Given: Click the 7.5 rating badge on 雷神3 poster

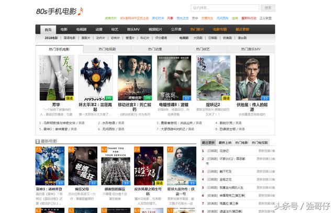Looking at the screenshot, I should coord(38,149).
